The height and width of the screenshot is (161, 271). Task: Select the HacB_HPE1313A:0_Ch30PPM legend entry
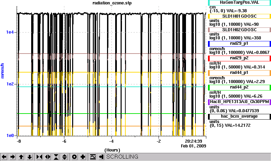239,102
